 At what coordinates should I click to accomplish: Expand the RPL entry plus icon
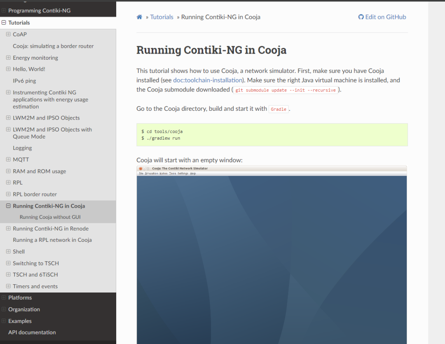8,182
